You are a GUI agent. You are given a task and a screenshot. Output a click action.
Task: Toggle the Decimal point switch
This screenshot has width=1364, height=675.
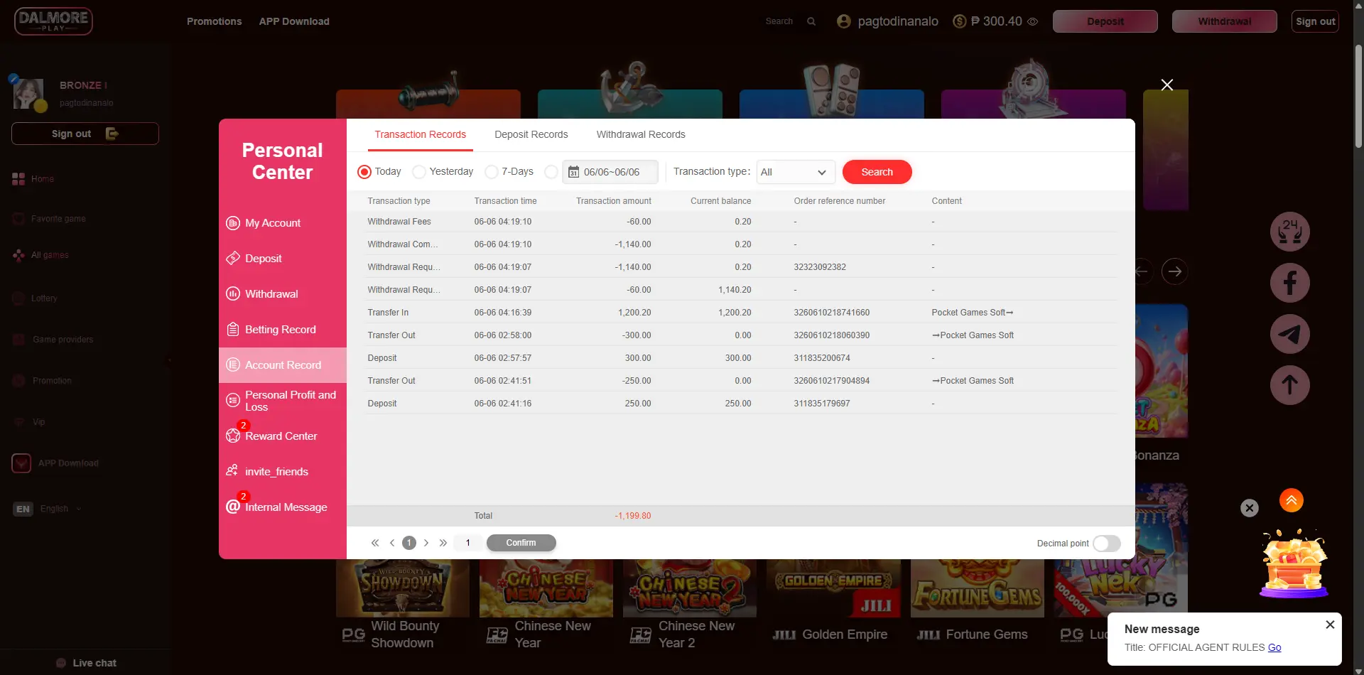tap(1107, 544)
